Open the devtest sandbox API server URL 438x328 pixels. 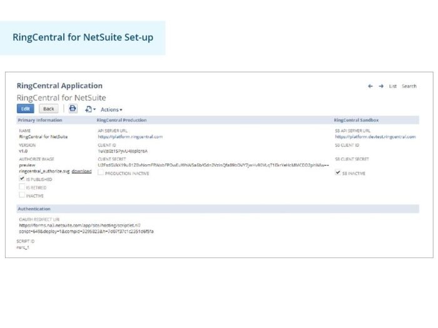375,137
